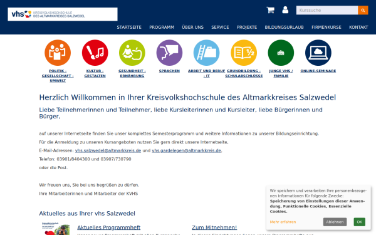Open the Service menu item
Viewport: 376px width, 235px height.
tap(220, 28)
